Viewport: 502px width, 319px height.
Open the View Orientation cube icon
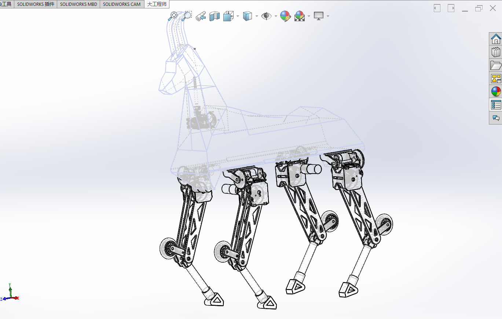pos(228,16)
